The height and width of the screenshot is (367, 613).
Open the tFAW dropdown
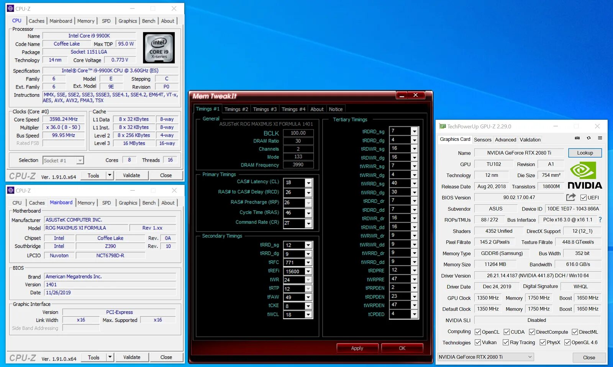308,297
